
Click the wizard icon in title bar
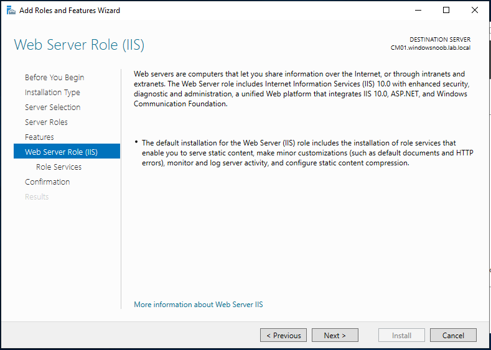[11, 11]
